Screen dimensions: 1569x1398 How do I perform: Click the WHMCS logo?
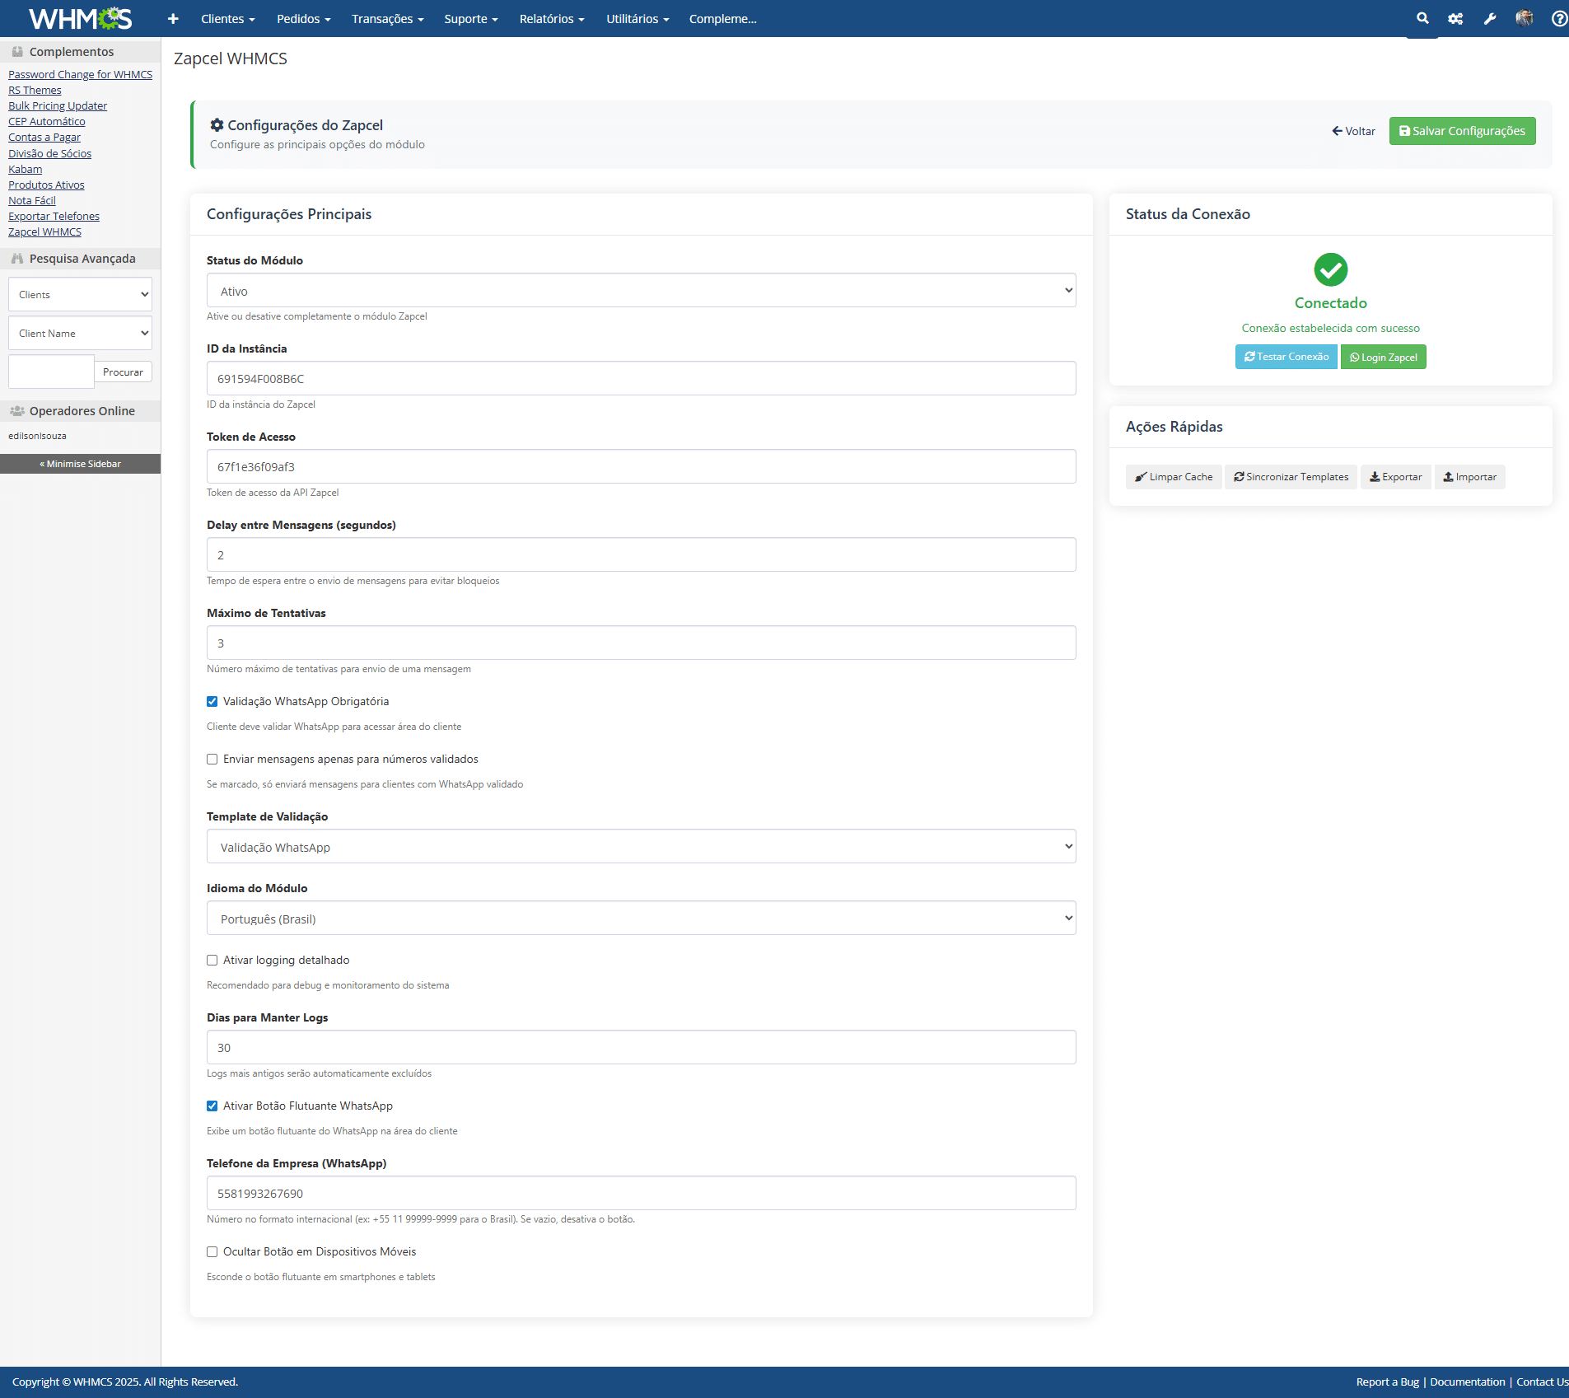(80, 18)
